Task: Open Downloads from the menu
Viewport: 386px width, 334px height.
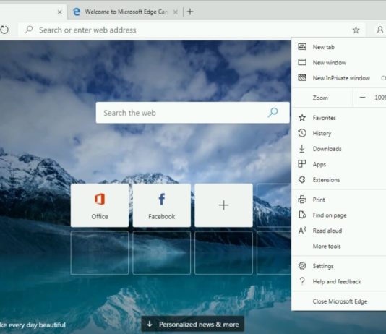Action: [339, 149]
